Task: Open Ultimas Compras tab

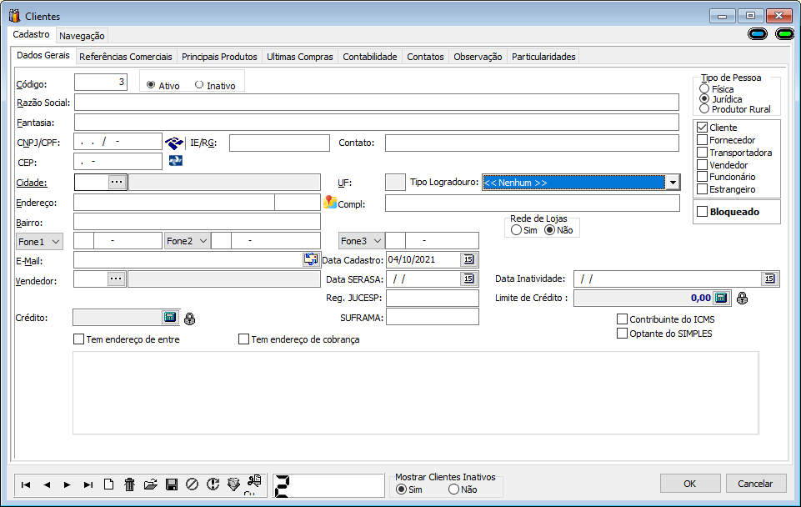Action: click(x=300, y=57)
